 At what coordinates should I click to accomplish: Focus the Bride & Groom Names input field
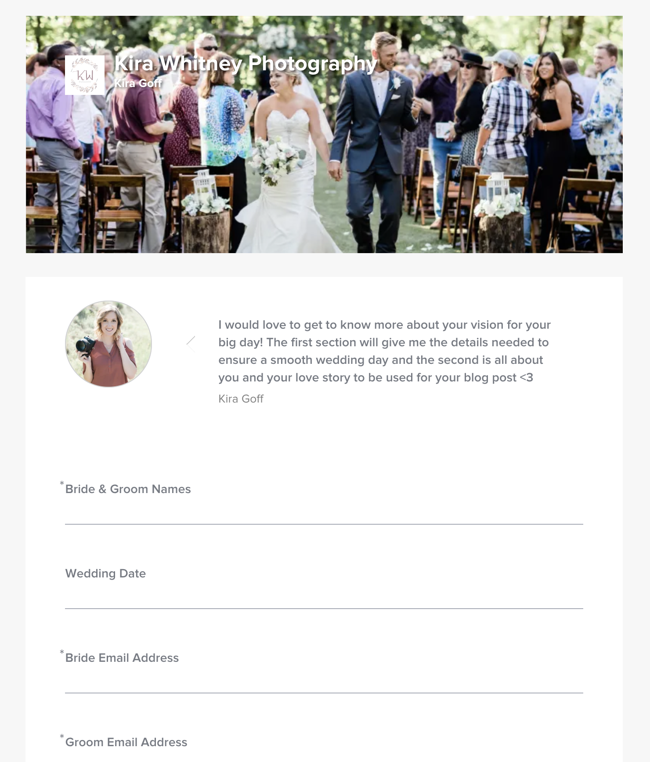[324, 512]
